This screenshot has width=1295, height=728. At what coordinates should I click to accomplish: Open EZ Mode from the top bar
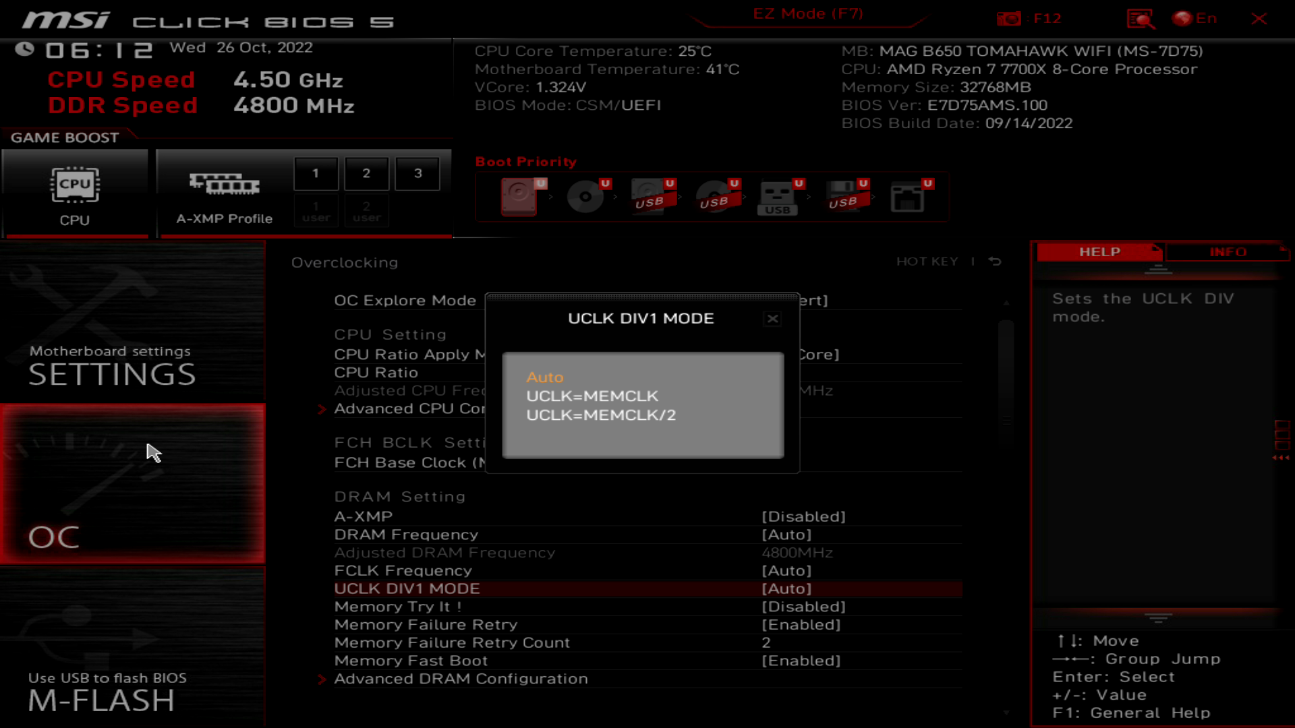pyautogui.click(x=807, y=13)
